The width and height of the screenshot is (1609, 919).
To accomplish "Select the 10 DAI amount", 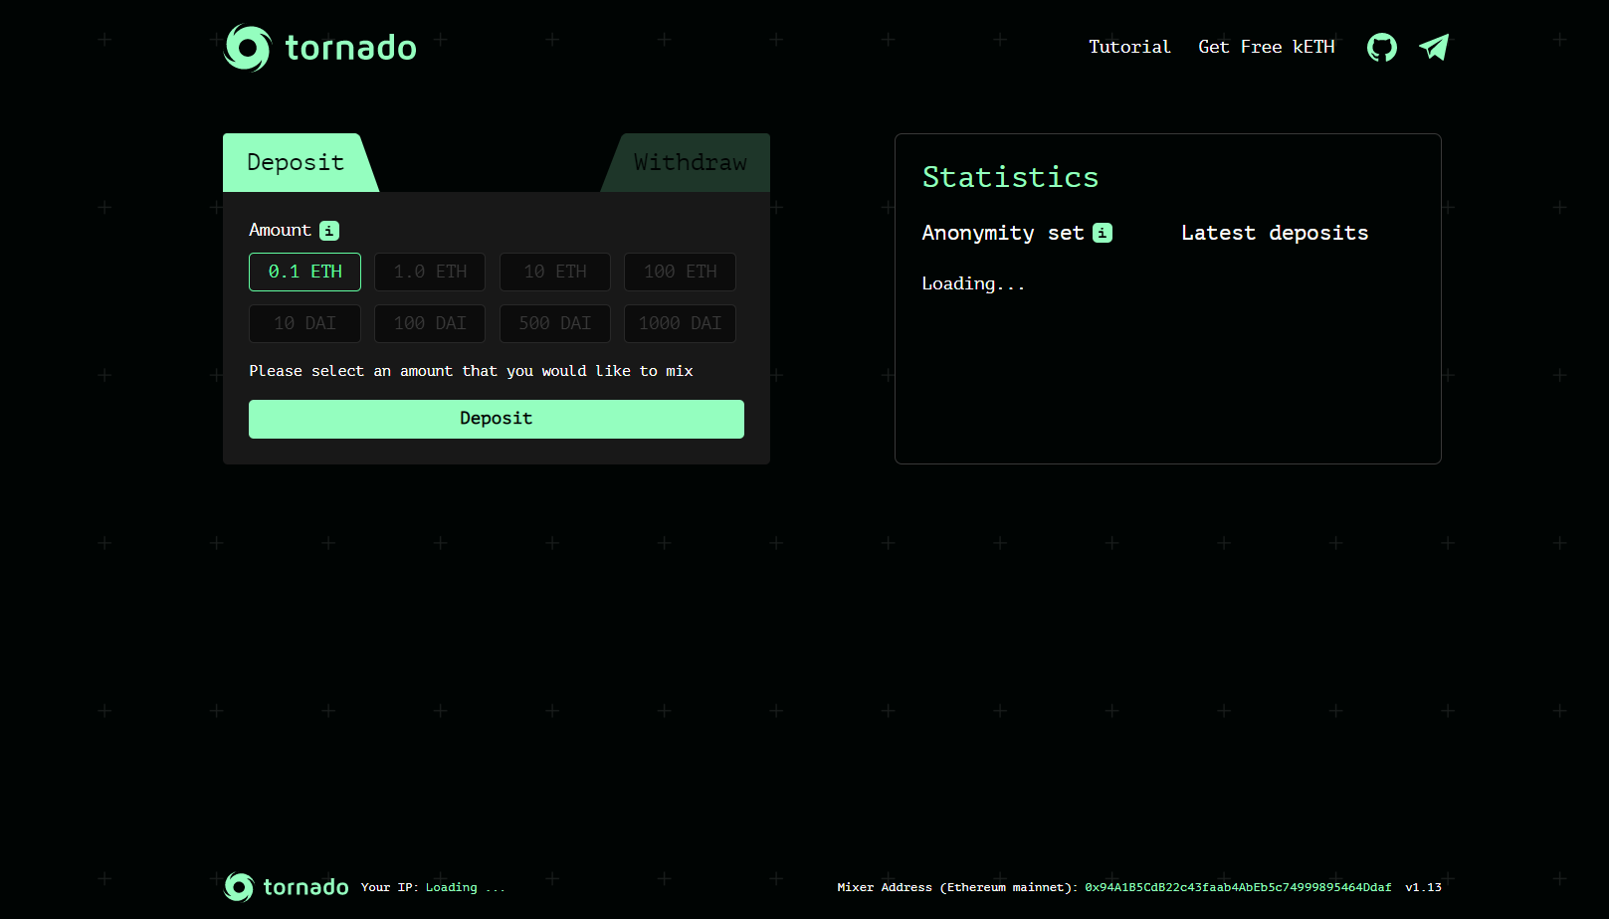I will pos(304,323).
